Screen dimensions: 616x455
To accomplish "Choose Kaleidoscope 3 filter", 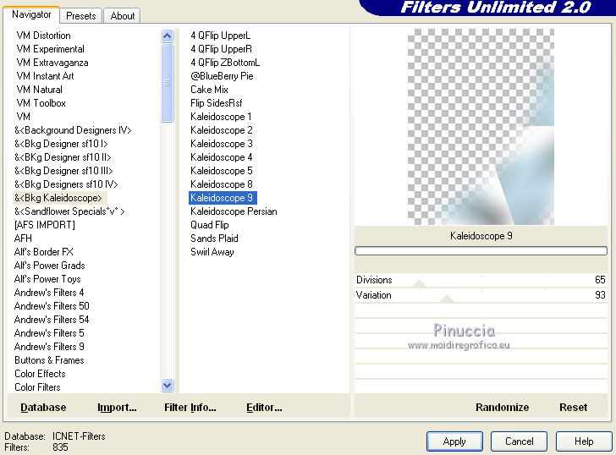I will pos(221,144).
